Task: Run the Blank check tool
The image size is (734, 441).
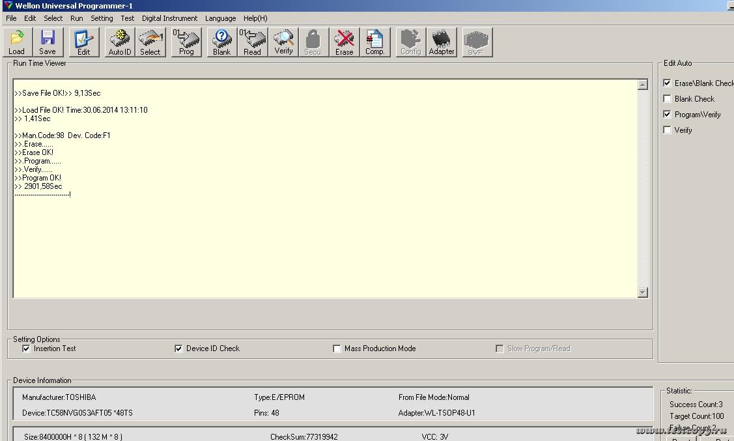Action: tap(222, 42)
